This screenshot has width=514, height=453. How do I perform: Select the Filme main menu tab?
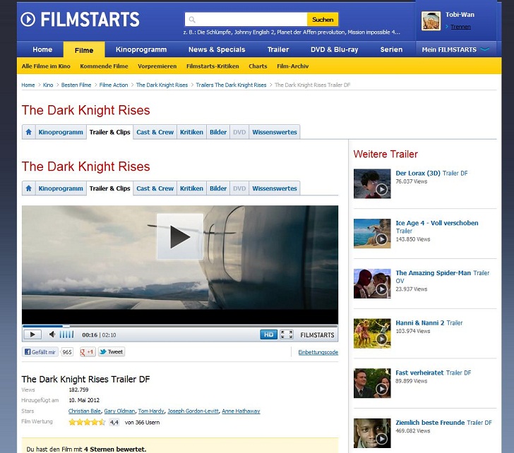pos(84,50)
